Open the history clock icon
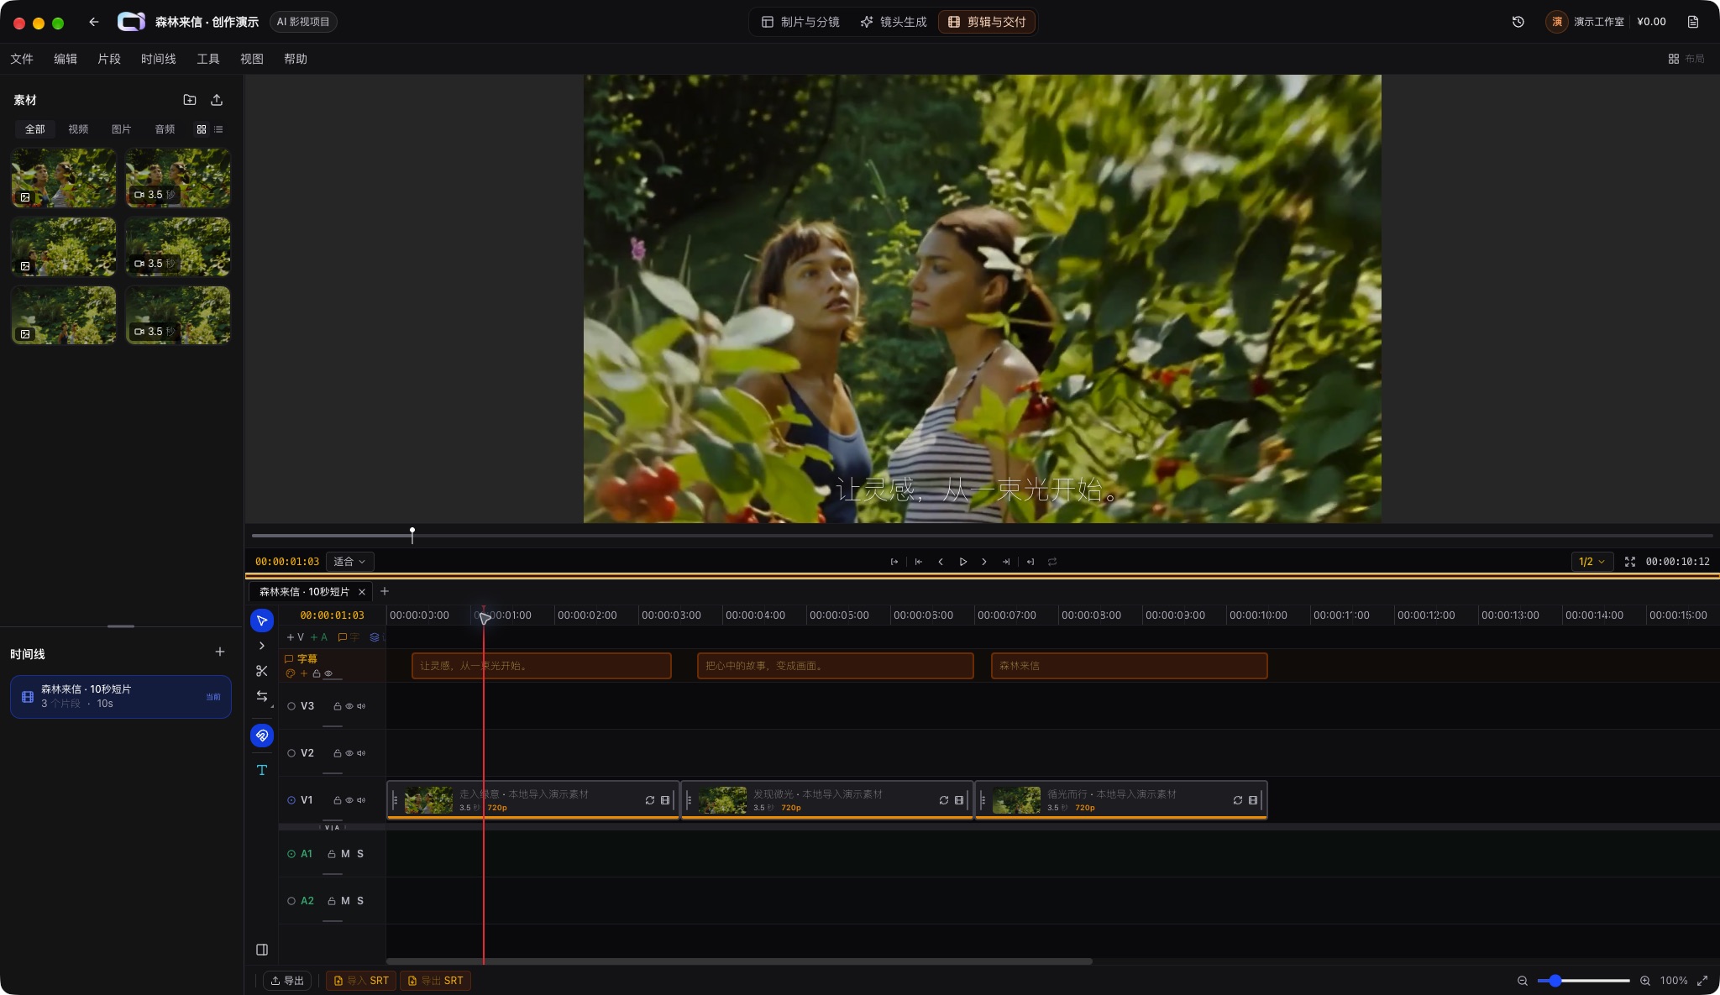Viewport: 1720px width, 995px height. 1518,22
